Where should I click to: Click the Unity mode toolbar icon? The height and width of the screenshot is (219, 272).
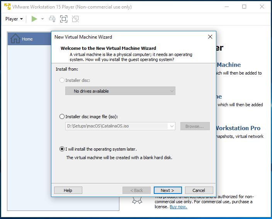tap(75, 19)
